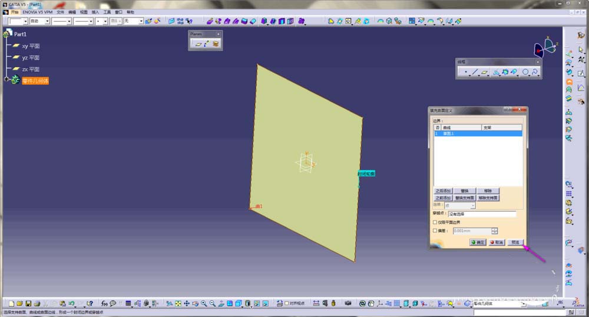The height and width of the screenshot is (317, 589).
Task: Click the Zoom In magnifier icon
Action: click(204, 303)
